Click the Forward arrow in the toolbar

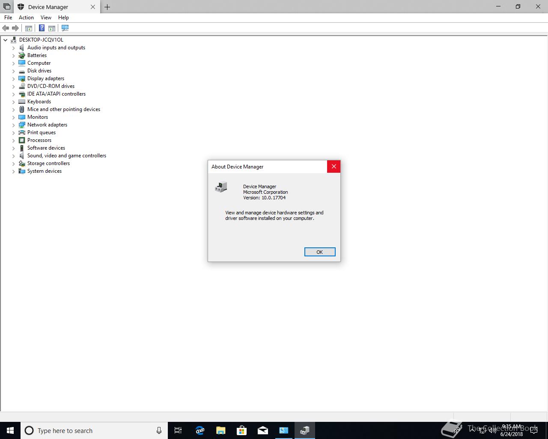(x=15, y=28)
